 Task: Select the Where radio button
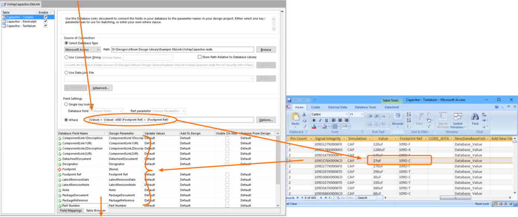coord(66,120)
